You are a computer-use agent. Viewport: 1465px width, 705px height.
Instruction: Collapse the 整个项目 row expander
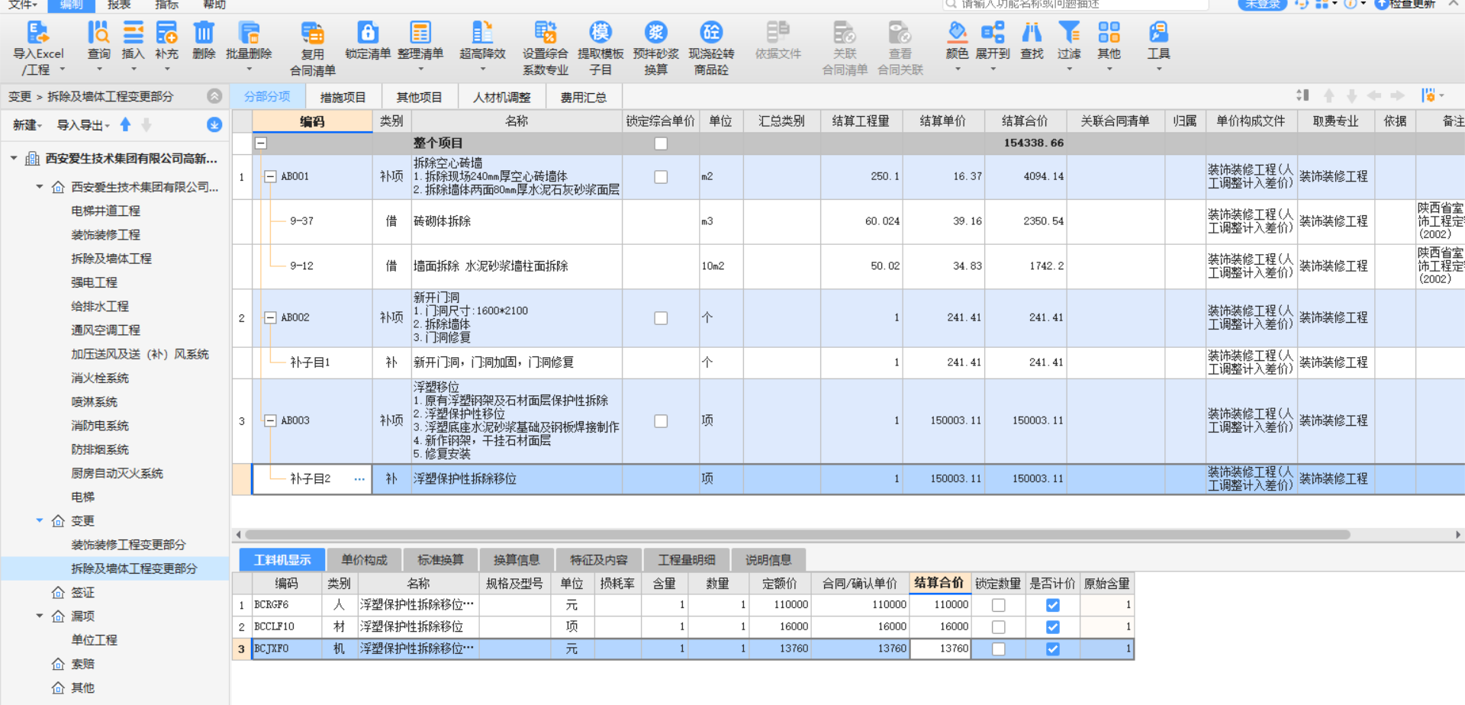coord(261,143)
